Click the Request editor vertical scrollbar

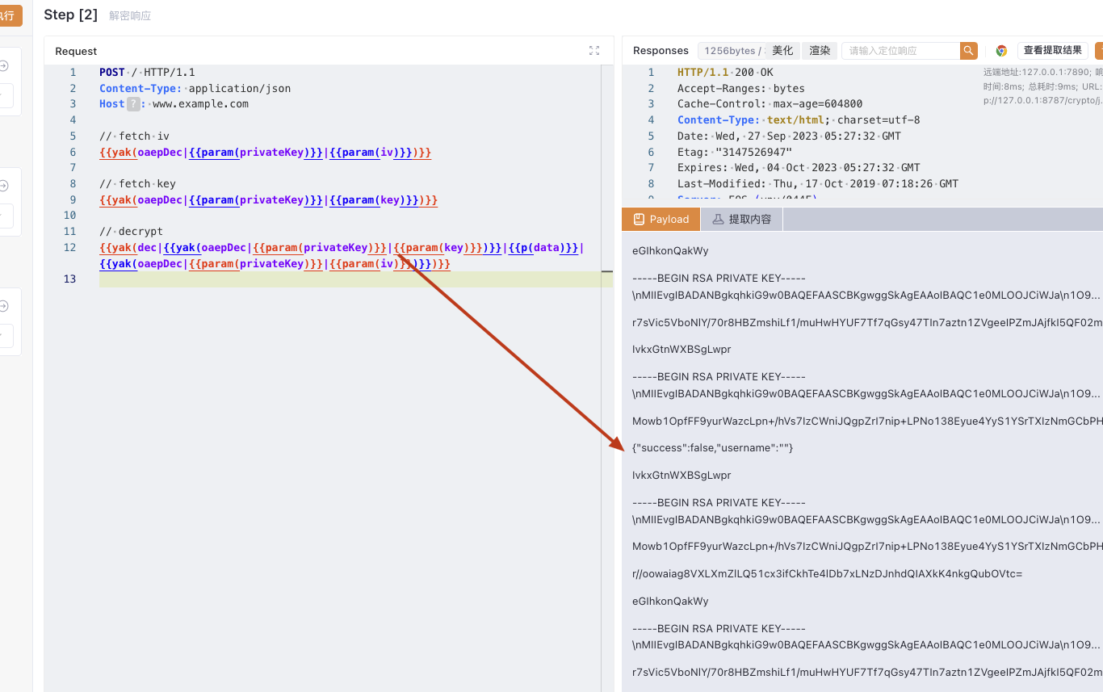(607, 378)
